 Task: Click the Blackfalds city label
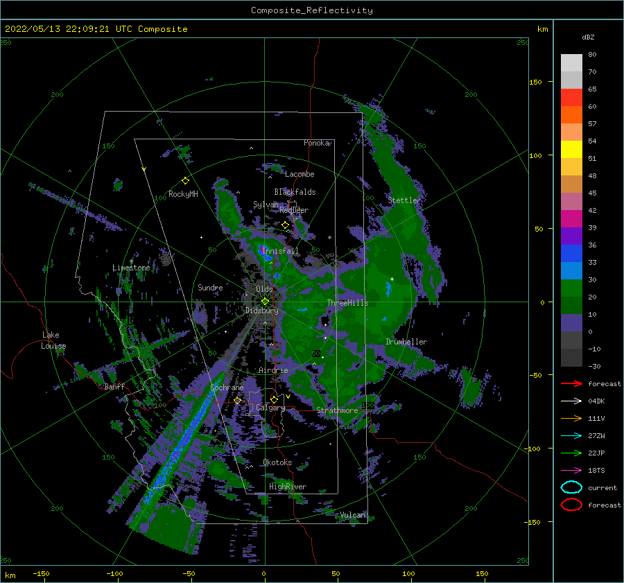(295, 192)
